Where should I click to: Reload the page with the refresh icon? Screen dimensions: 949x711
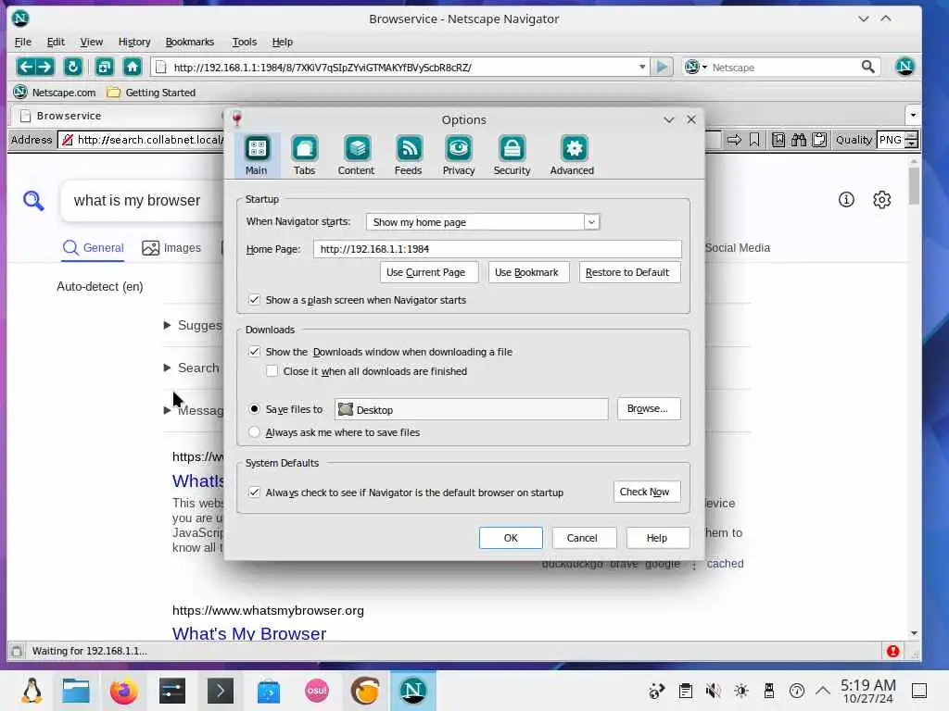[x=72, y=67]
